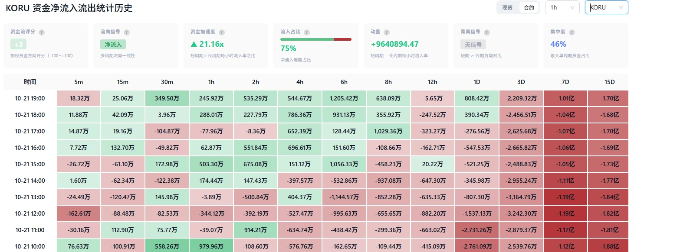
Task: Click the 无信号 divergence badge
Action: coord(473,44)
